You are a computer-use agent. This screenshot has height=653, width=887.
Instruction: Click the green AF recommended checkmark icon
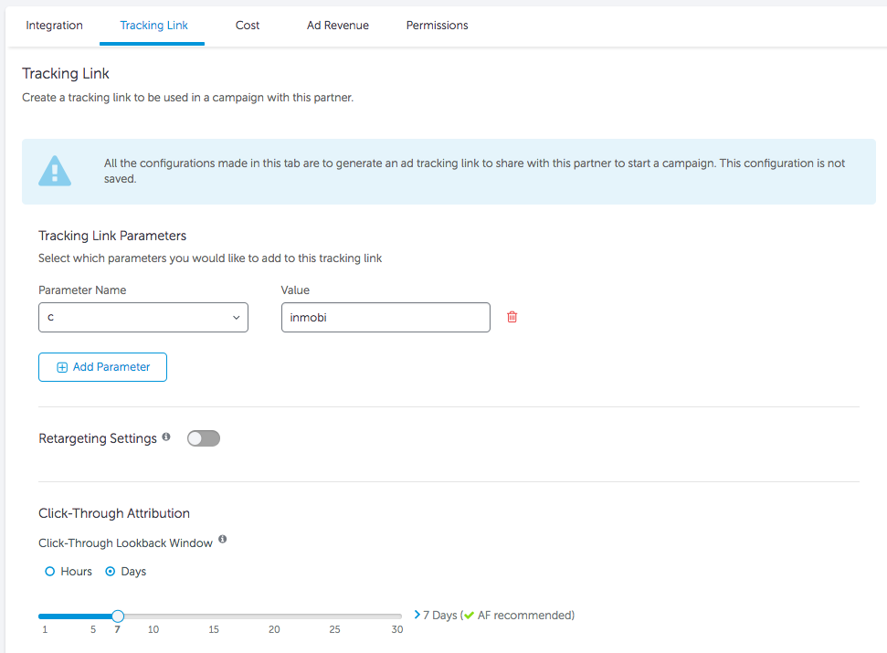[x=469, y=616]
